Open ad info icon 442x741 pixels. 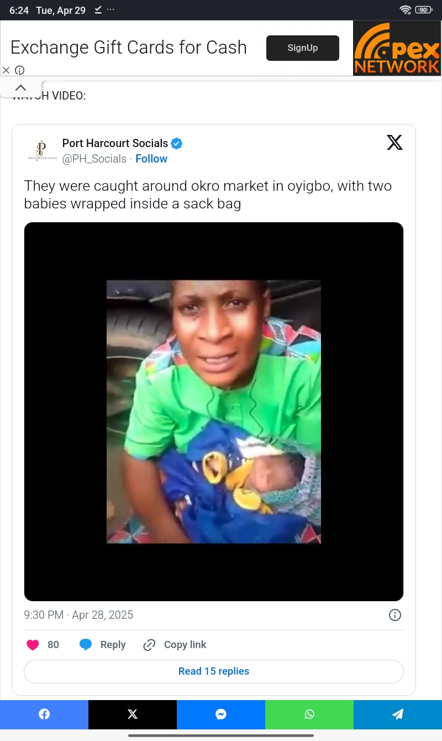point(20,70)
